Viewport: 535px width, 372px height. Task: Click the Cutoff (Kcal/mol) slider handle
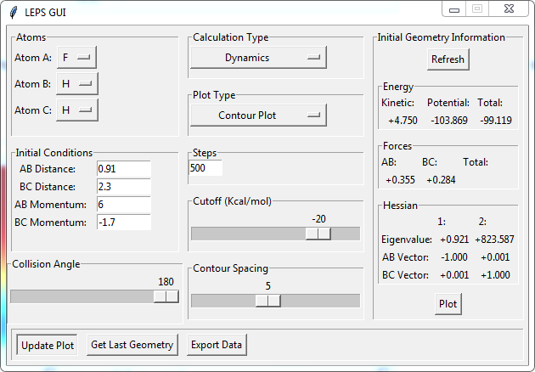[318, 234]
